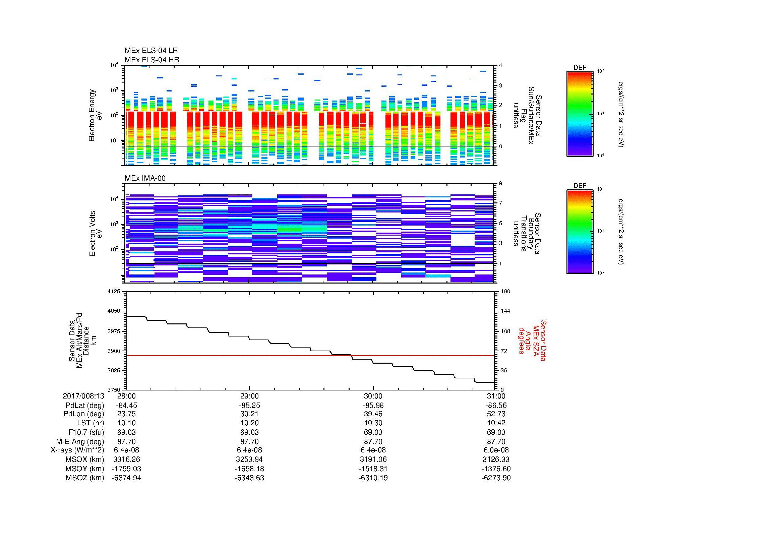Click the top DEF color bar
784x554 pixels.
tap(580, 114)
